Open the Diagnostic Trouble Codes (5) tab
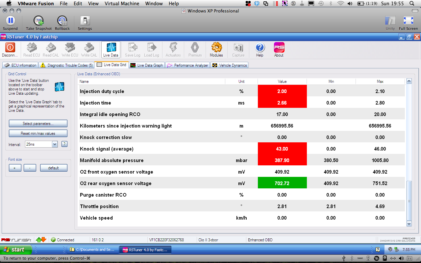Screen dimensions: 421x263 click(x=67, y=65)
